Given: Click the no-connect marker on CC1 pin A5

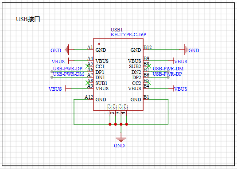Looking at the screenshot, I should pos(88,66).
